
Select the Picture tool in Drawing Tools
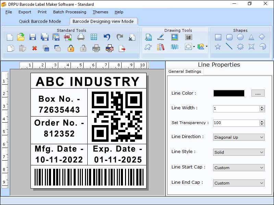click(174, 37)
